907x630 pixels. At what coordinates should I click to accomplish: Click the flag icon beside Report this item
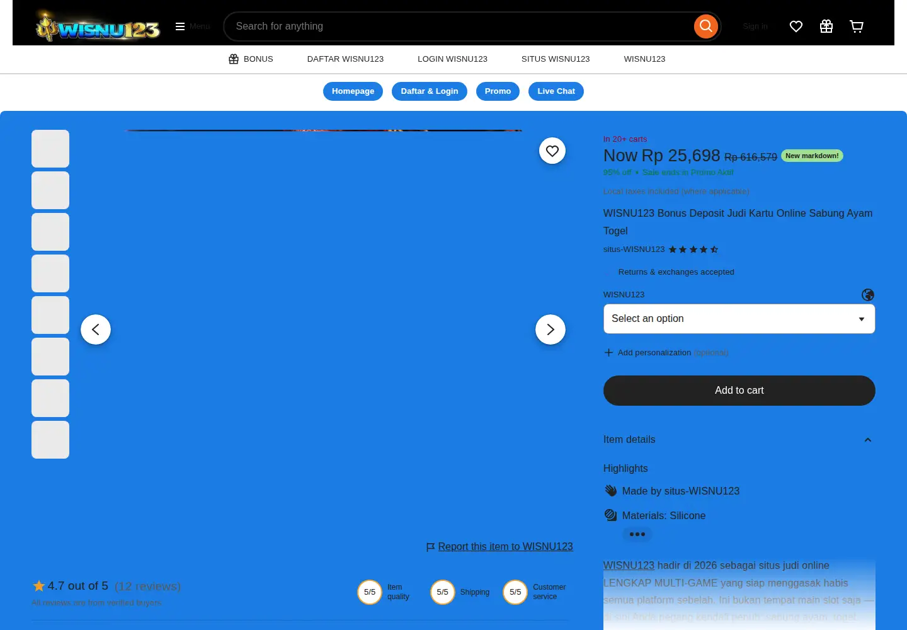[x=431, y=547]
